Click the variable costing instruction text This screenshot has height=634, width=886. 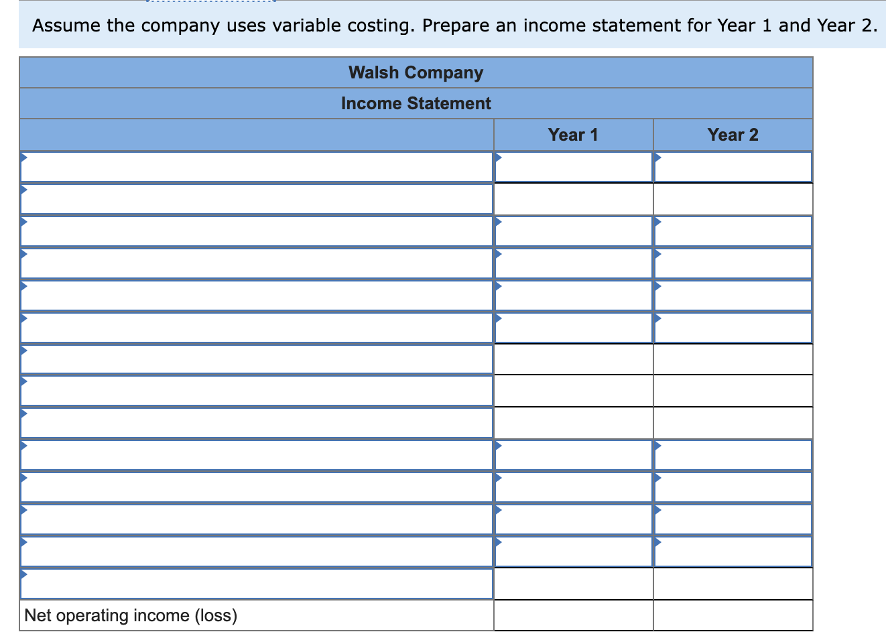point(455,25)
